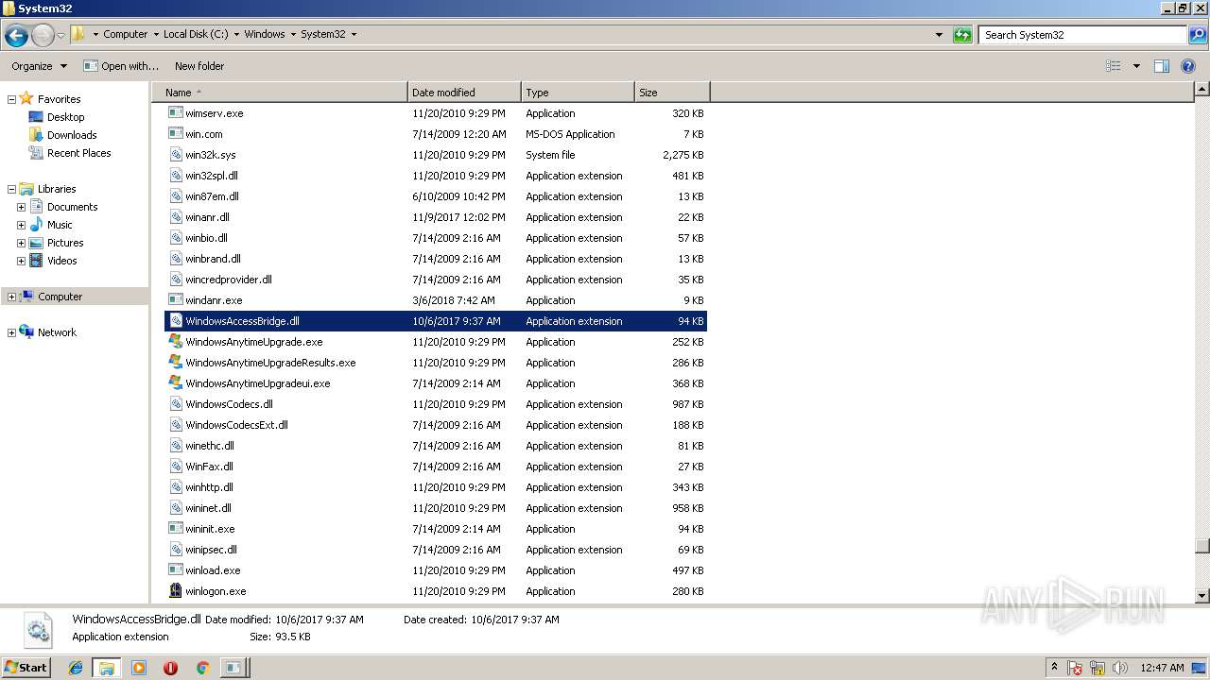Expand the Local Disk (C:) breadcrumb arrow
1210x680 pixels.
(236, 34)
